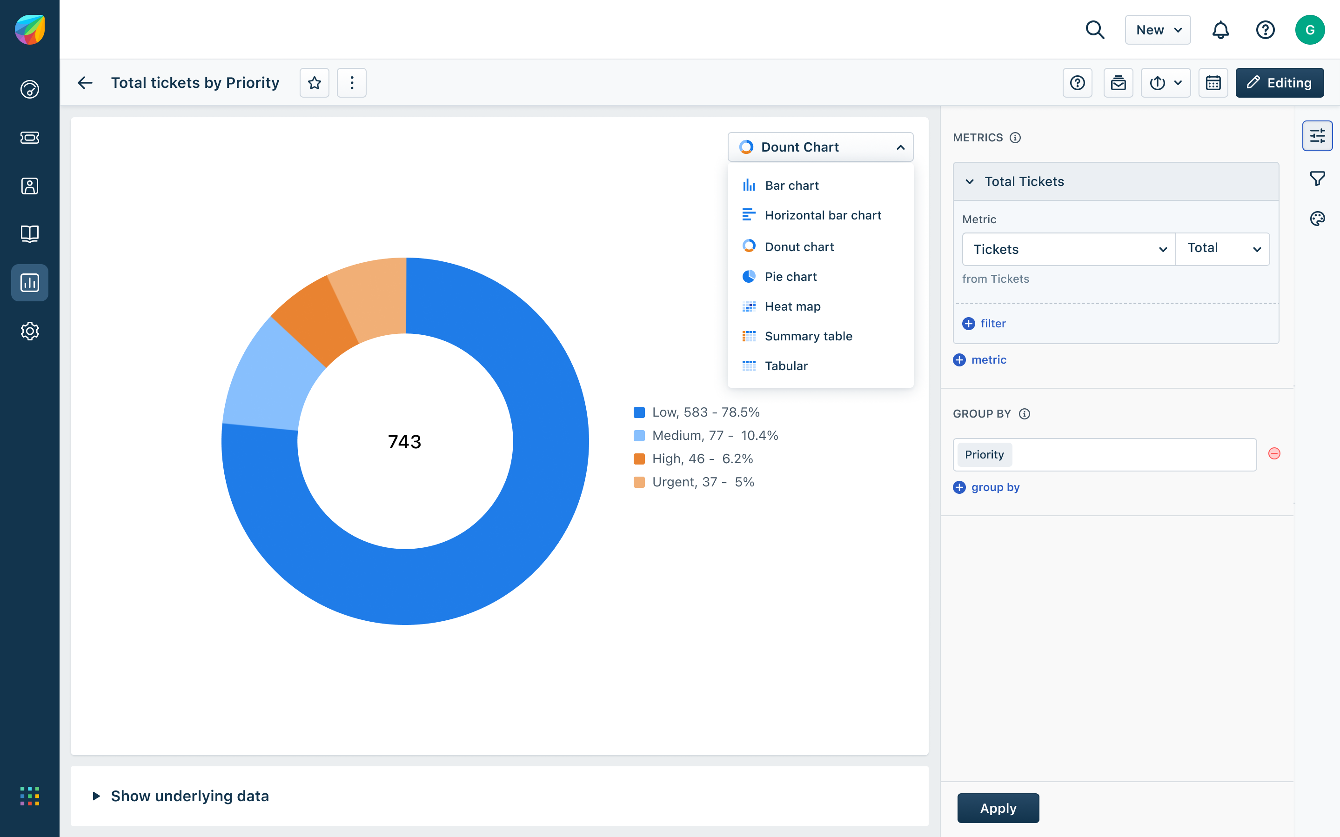This screenshot has width=1340, height=837.
Task: Select the Tickets icon in the sidebar
Action: click(x=29, y=138)
